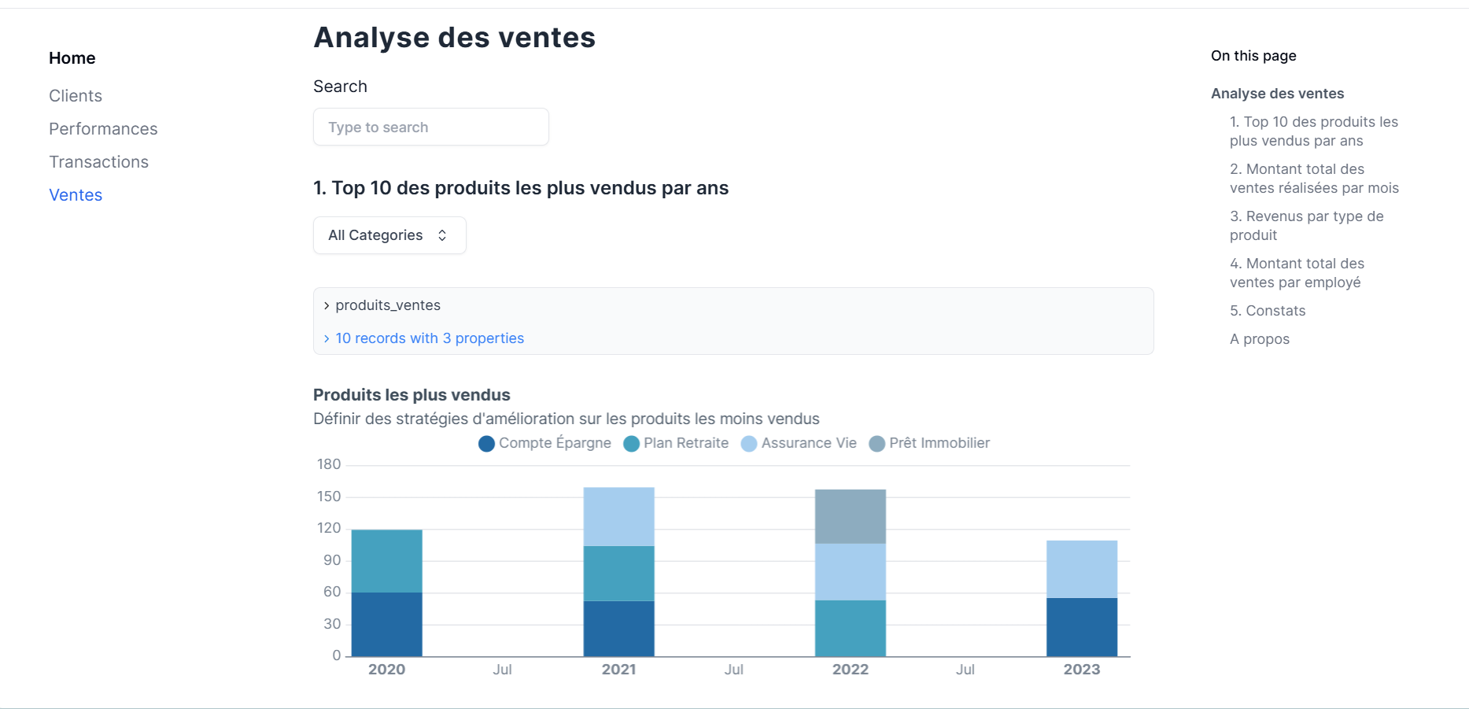Expand "10 records with 3 properties"
Viewport: 1469px width, 709px height.
[429, 338]
